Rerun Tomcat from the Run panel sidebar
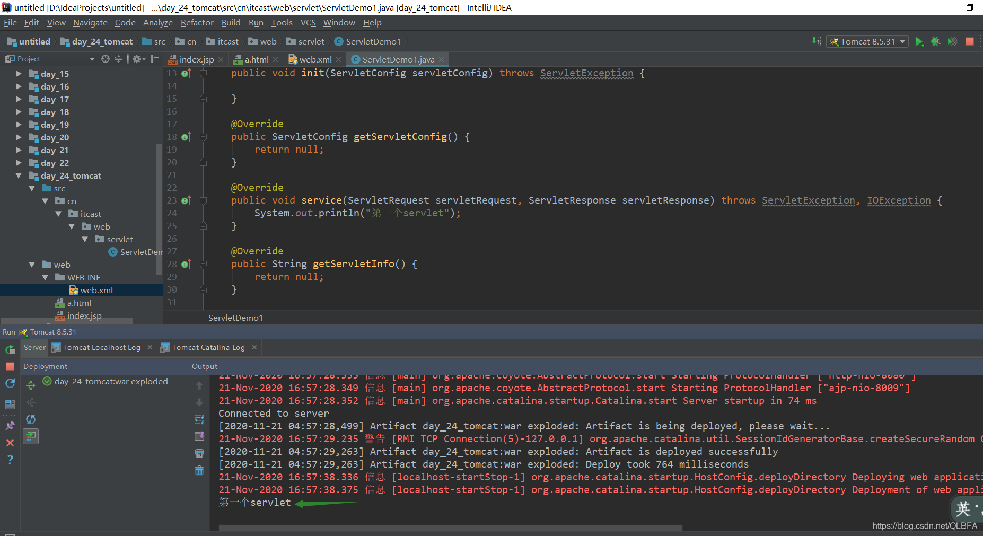Image resolution: width=983 pixels, height=536 pixels. coord(10,350)
